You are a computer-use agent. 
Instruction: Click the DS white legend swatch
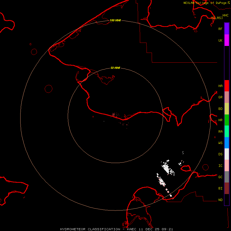(x=227, y=154)
